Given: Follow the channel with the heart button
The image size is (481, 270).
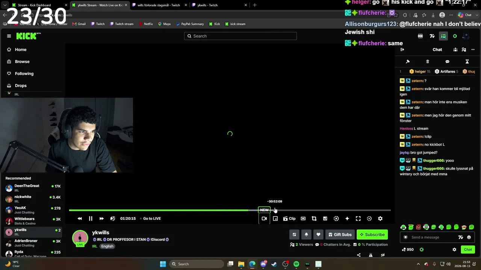Looking at the screenshot, I should coord(318,235).
